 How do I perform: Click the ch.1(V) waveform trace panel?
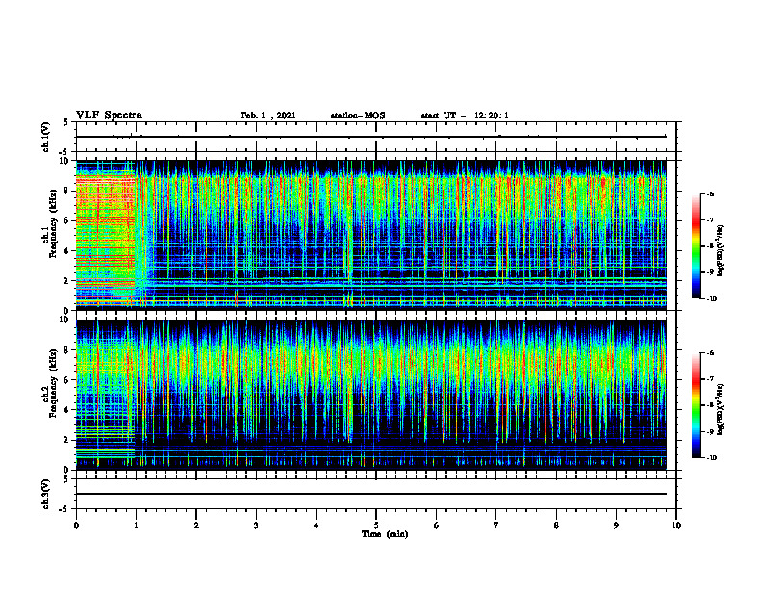376,137
